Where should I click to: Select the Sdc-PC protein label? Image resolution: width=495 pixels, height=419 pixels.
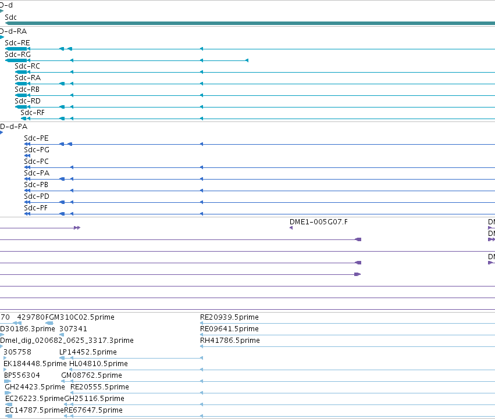(36, 162)
